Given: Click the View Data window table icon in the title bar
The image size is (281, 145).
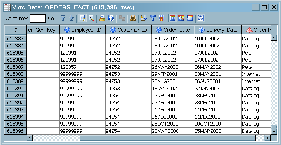Looking at the screenshot, I should pos(8,8).
